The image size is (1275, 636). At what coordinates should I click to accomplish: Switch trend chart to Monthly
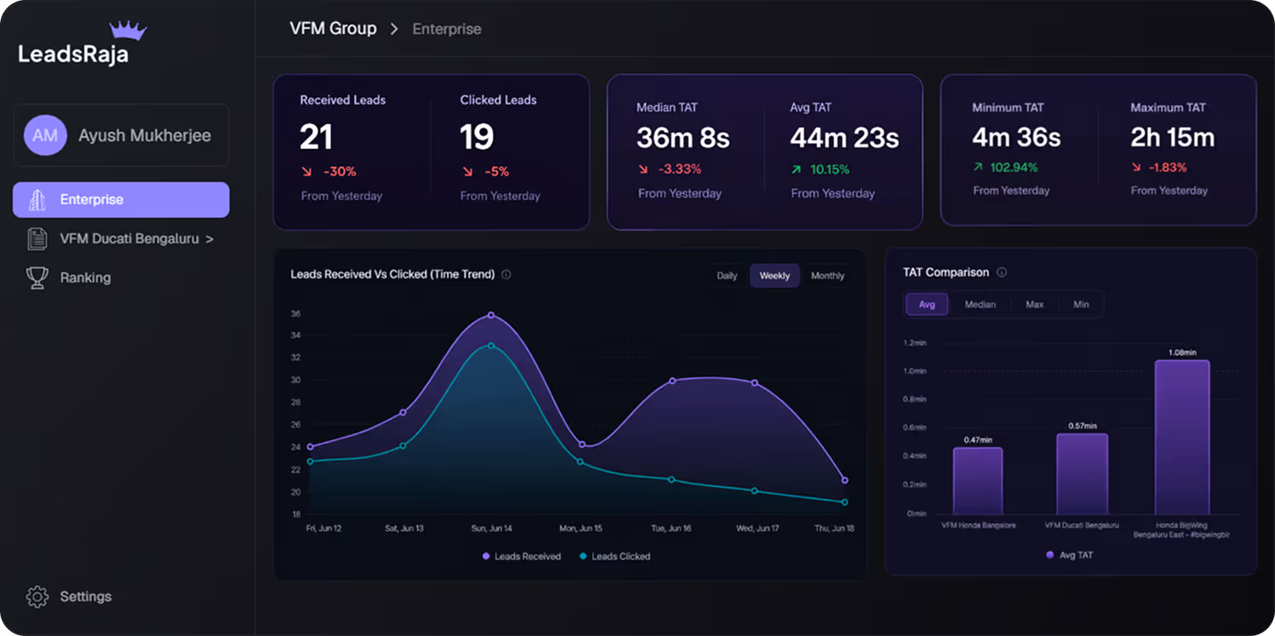827,276
